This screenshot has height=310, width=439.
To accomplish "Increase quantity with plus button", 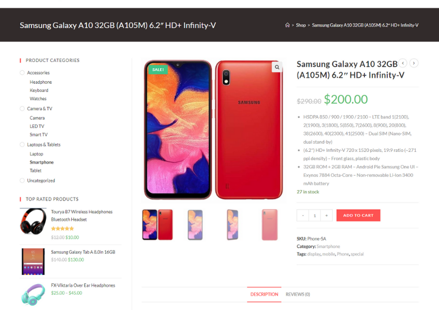I will (326, 215).
